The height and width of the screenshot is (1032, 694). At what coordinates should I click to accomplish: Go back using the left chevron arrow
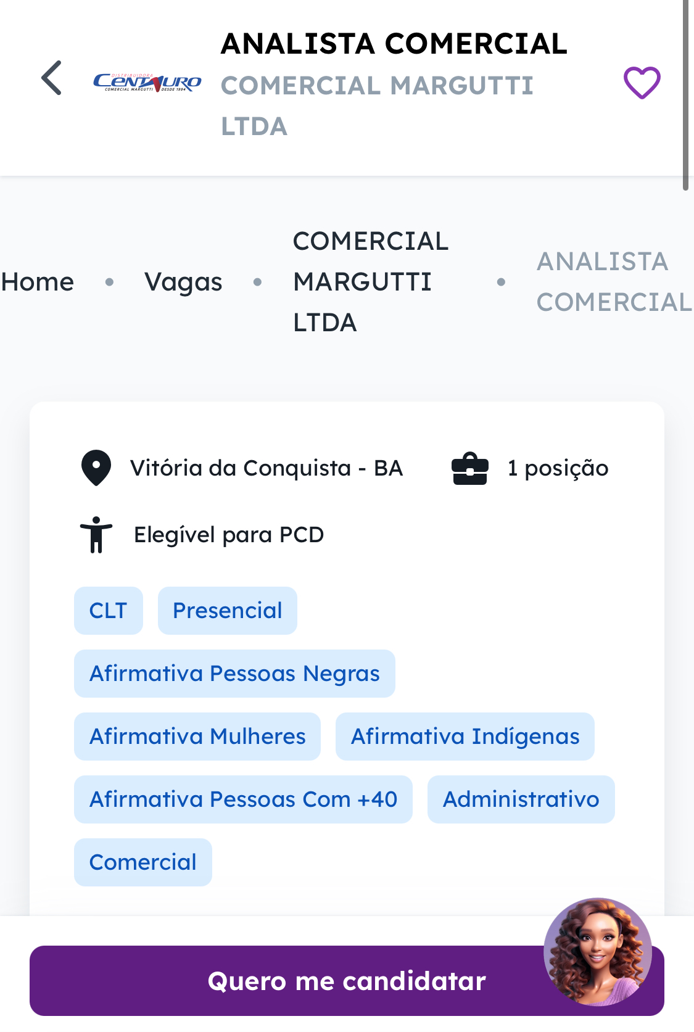[x=52, y=78]
